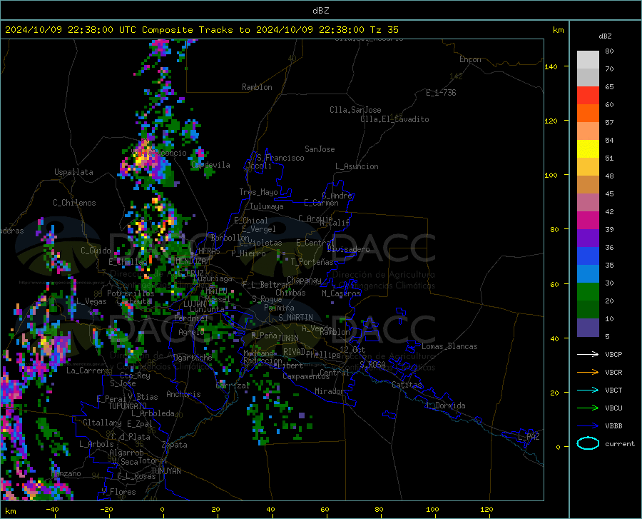Click the cyan VBCT arrow in legend
The width and height of the screenshot is (642, 519).
(588, 390)
